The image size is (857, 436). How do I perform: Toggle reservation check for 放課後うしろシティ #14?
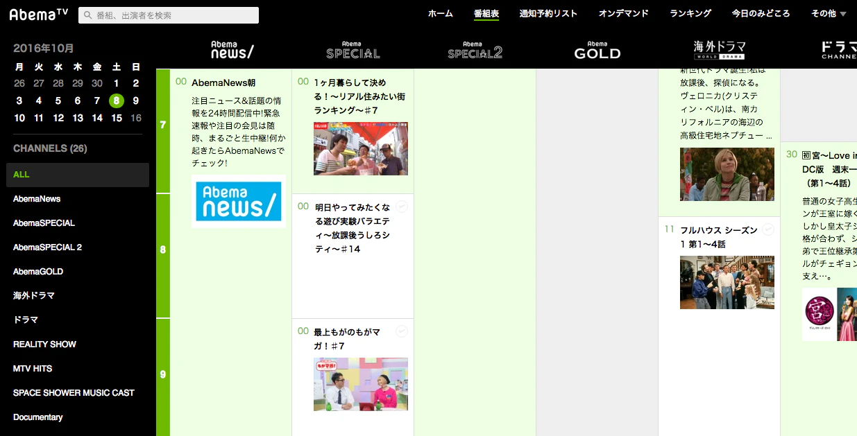coord(402,207)
